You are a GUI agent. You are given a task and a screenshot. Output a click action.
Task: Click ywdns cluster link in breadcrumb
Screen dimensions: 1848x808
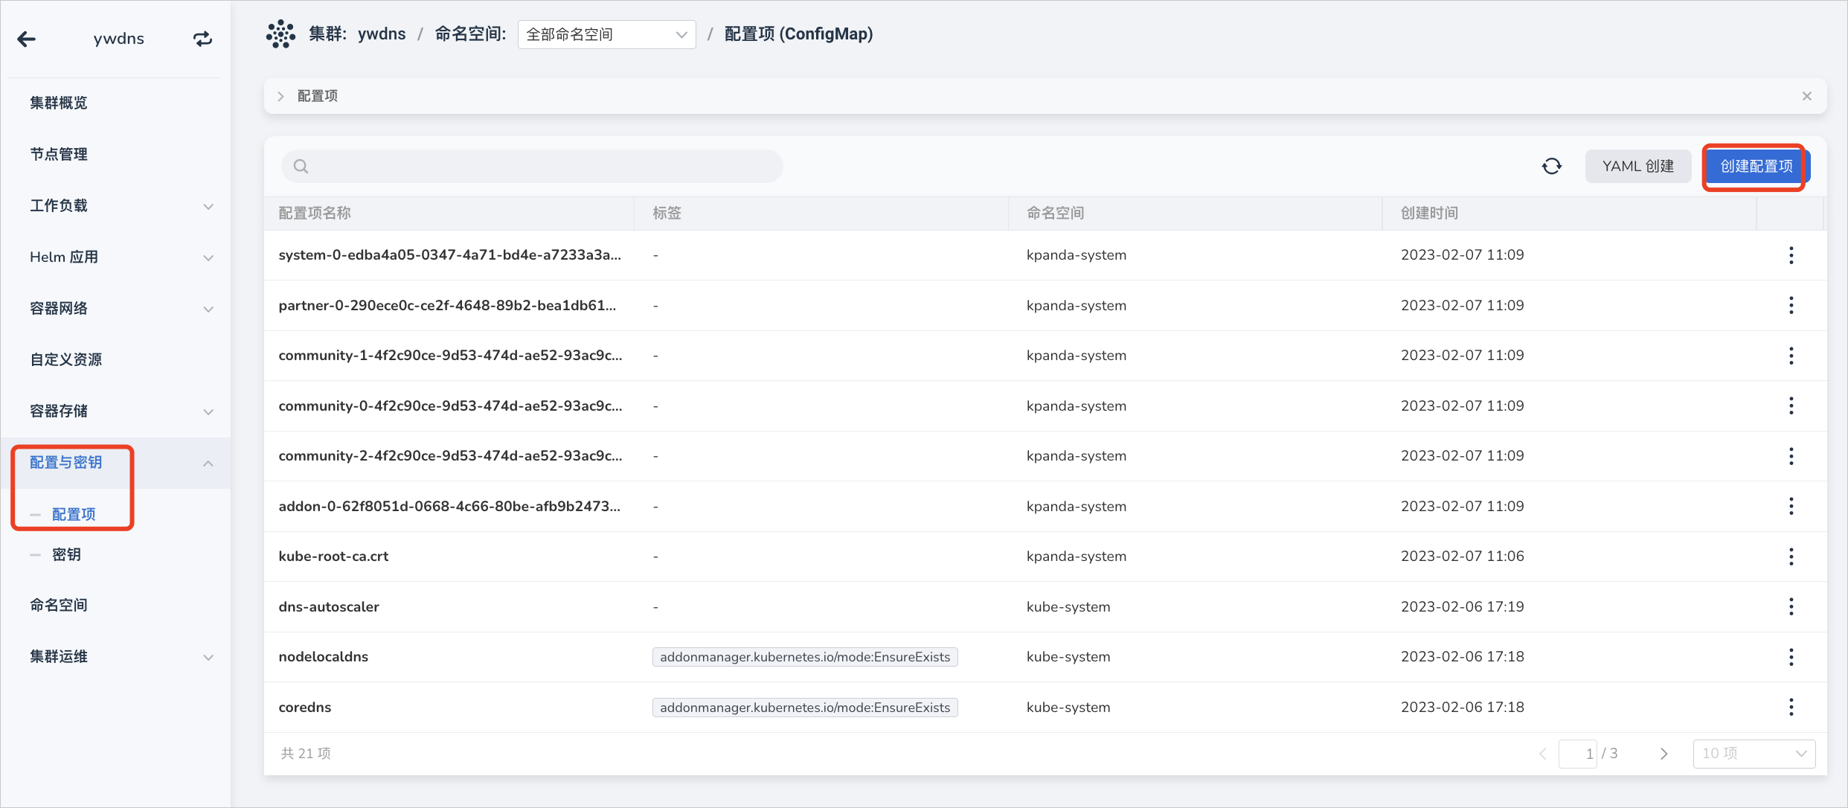[x=382, y=34]
